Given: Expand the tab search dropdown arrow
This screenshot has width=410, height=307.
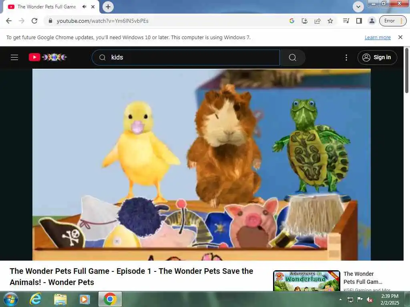Looking at the screenshot, I should pyautogui.click(x=358, y=7).
